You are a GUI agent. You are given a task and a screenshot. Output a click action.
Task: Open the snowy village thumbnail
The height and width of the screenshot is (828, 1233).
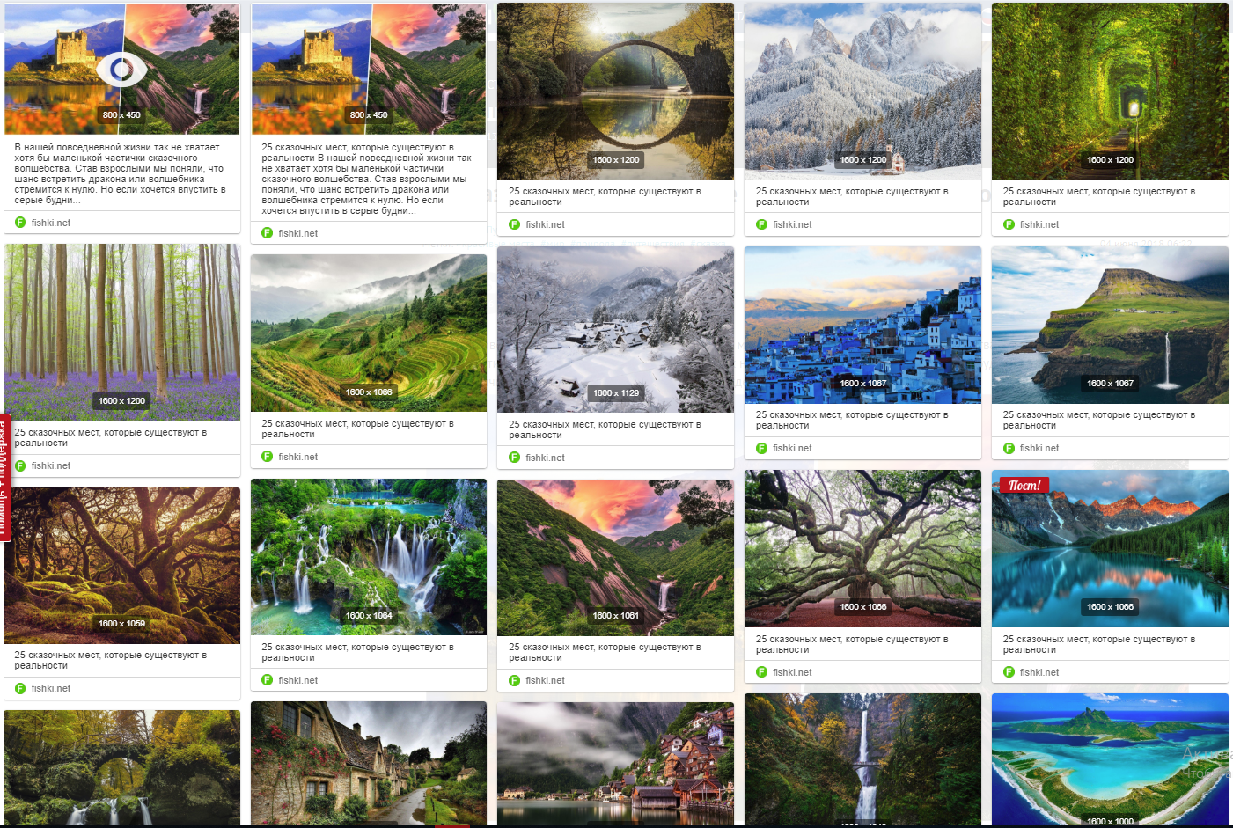[615, 329]
